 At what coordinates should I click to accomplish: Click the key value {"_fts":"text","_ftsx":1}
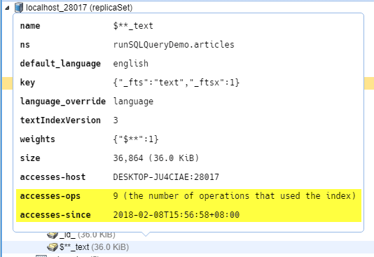[x=176, y=83]
